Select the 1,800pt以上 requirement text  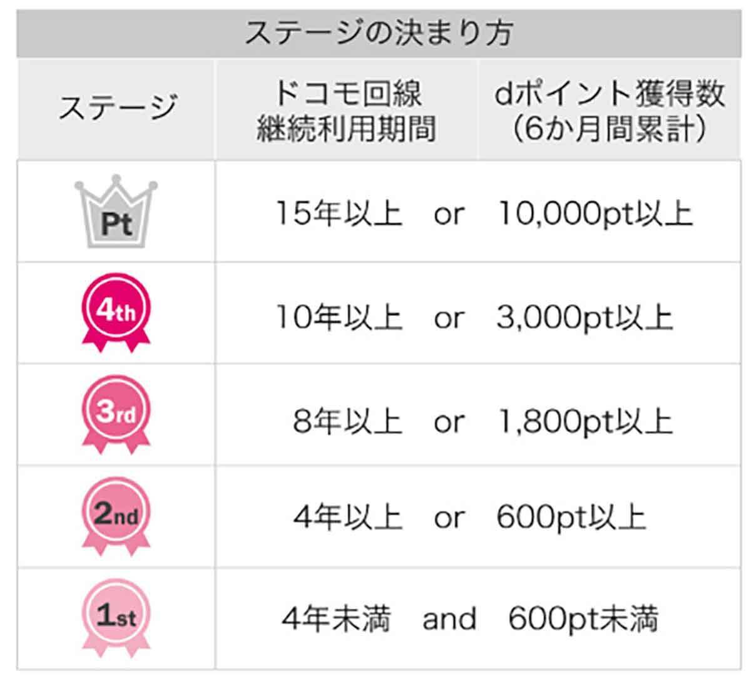[585, 422]
